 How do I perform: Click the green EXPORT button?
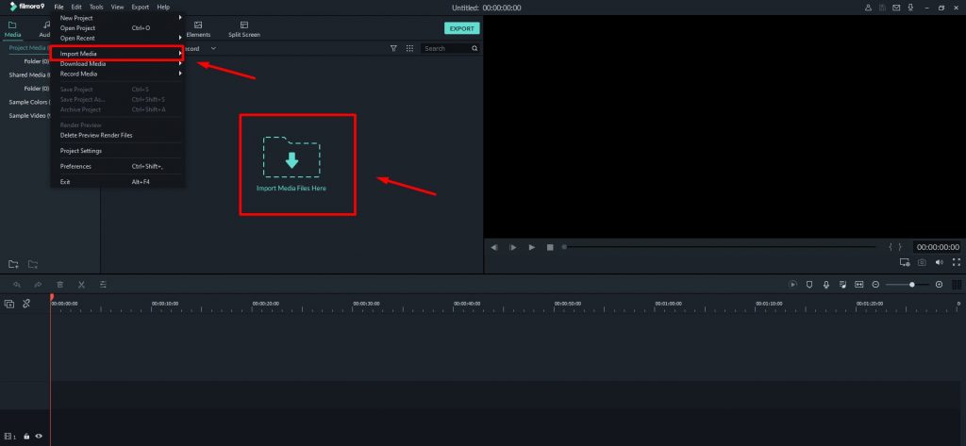point(461,28)
